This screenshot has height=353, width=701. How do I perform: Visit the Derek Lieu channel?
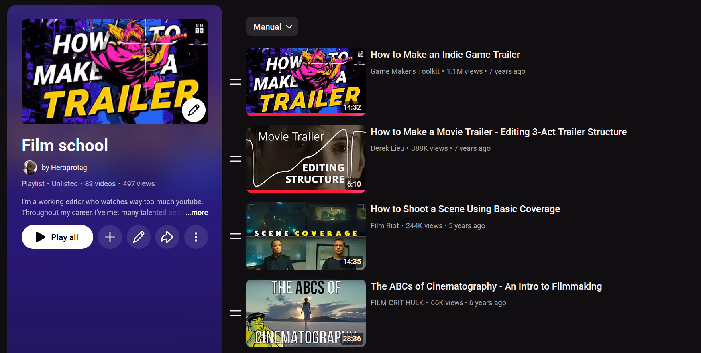tap(387, 148)
